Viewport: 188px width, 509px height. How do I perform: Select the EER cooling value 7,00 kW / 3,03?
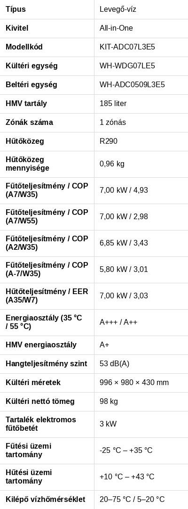point(124,296)
